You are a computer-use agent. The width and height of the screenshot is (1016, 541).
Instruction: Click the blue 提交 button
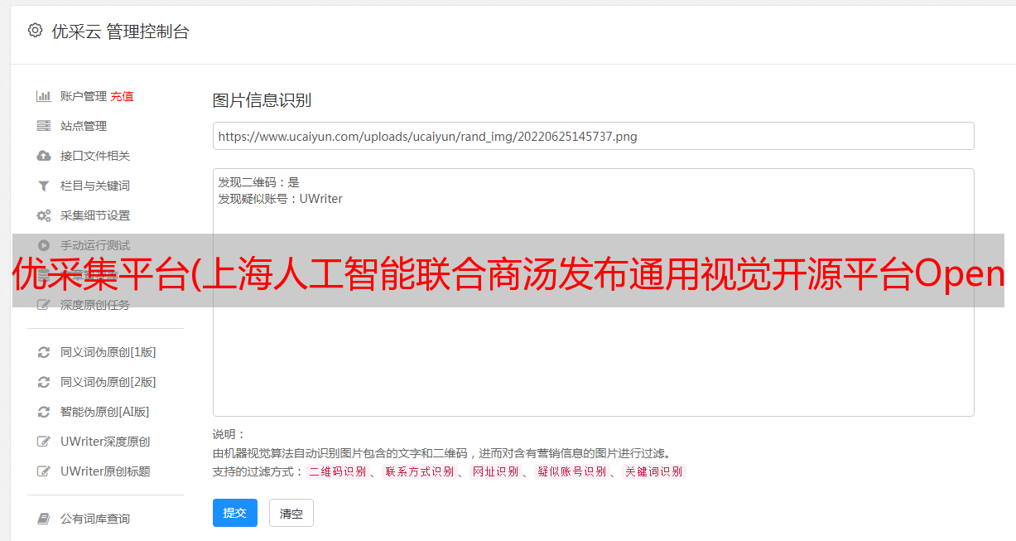[235, 513]
